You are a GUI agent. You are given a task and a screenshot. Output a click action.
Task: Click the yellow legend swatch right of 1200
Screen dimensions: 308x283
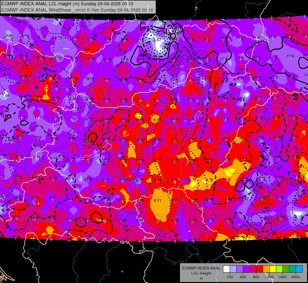coord(273,269)
